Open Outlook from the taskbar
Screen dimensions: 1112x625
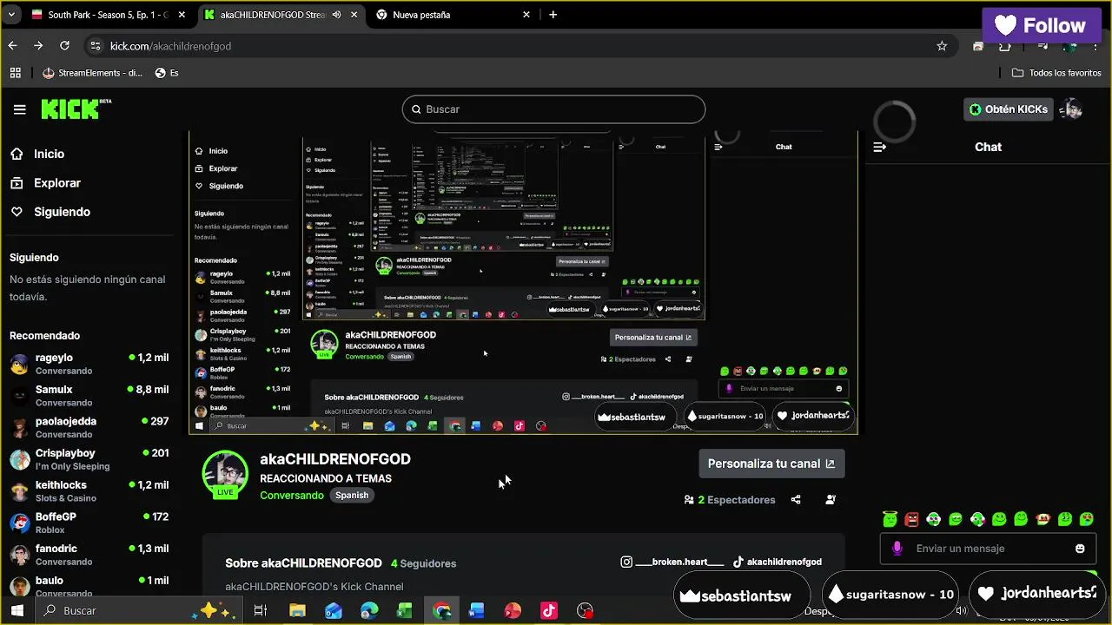tap(334, 611)
